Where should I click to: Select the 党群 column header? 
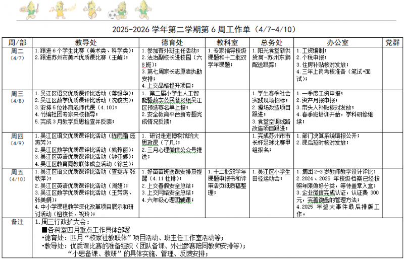tap(392, 42)
